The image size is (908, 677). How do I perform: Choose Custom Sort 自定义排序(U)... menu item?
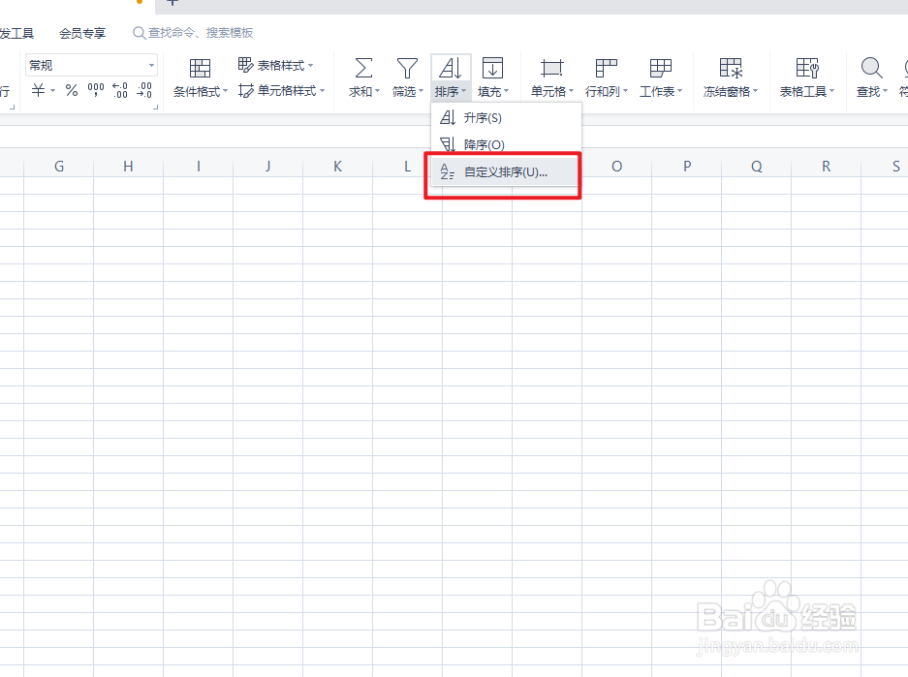(x=506, y=171)
